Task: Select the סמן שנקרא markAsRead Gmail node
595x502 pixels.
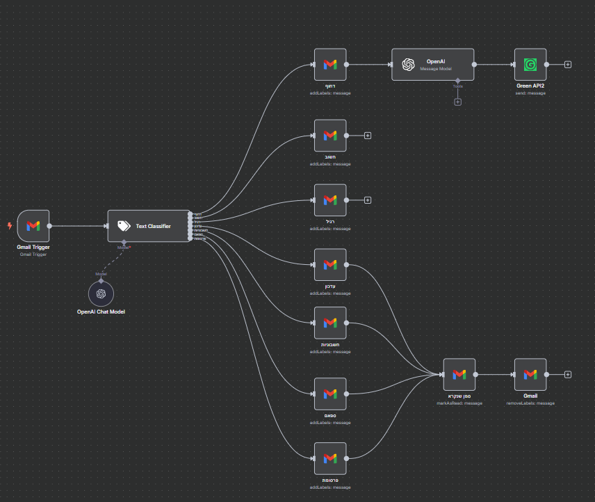Action: [x=459, y=375]
